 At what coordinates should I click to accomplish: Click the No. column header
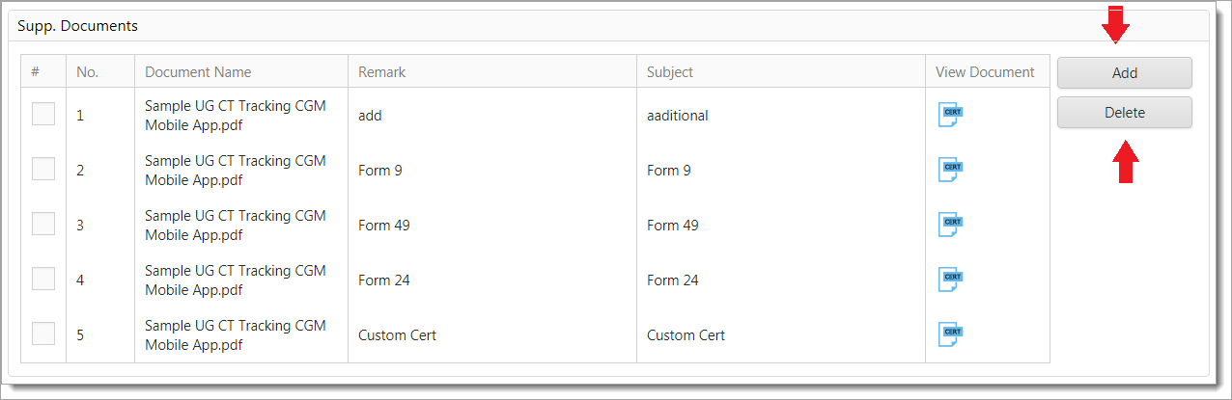point(88,72)
